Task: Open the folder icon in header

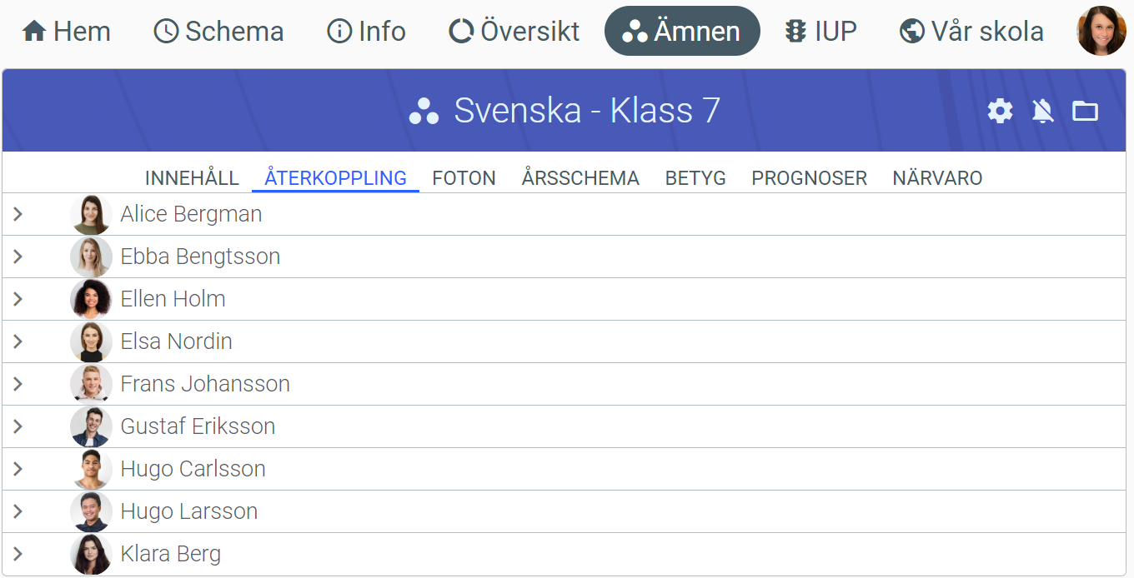Action: pyautogui.click(x=1085, y=111)
